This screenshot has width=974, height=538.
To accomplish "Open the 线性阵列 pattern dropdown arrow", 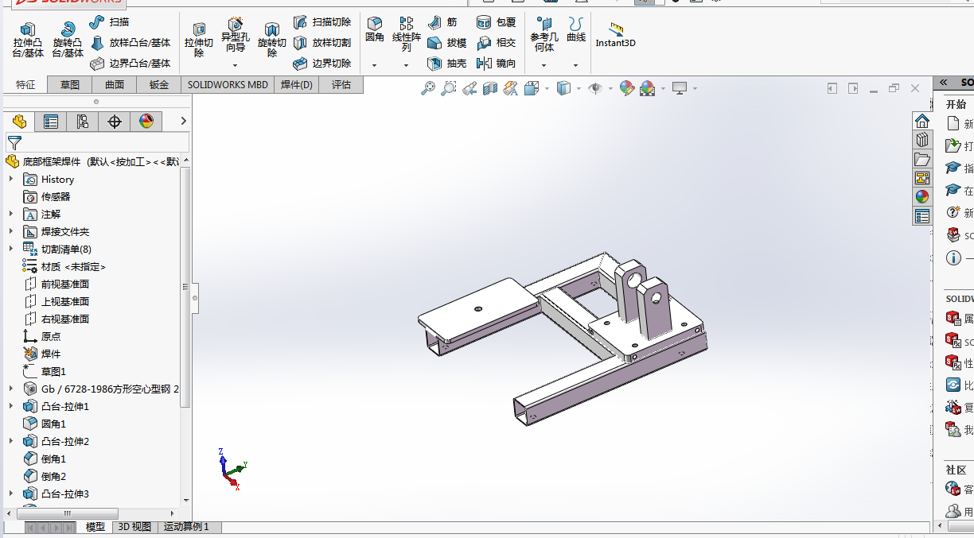I will (x=407, y=65).
